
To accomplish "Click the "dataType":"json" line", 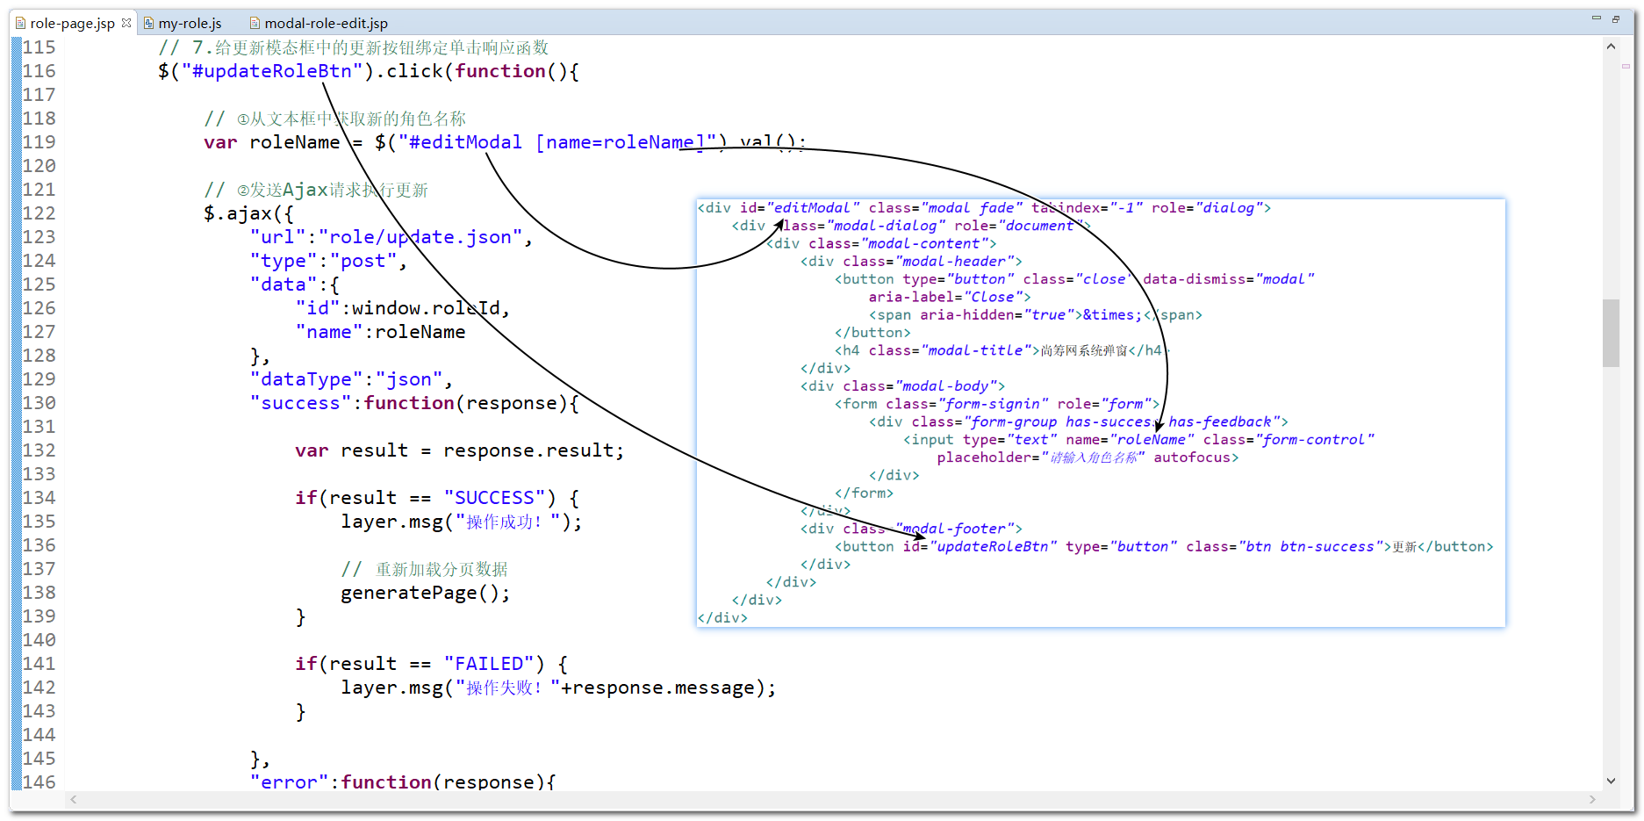I will [x=351, y=379].
